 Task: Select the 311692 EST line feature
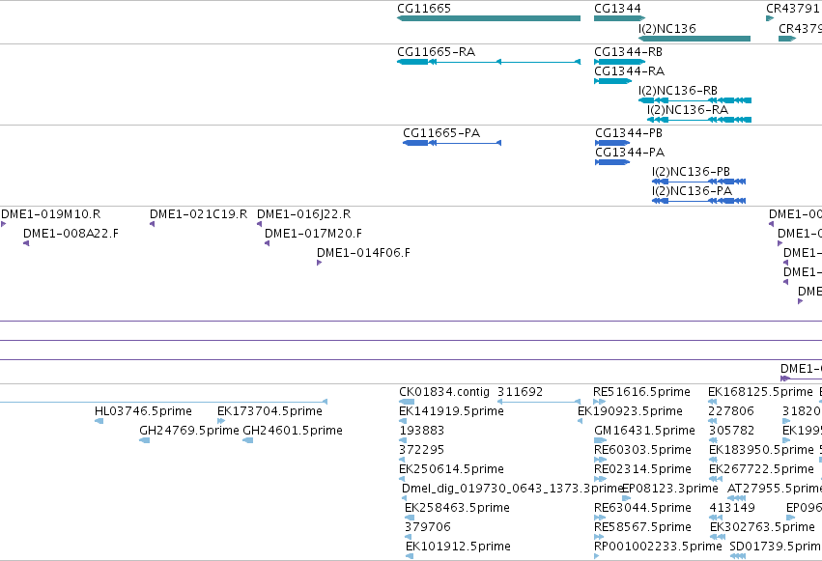click(539, 402)
